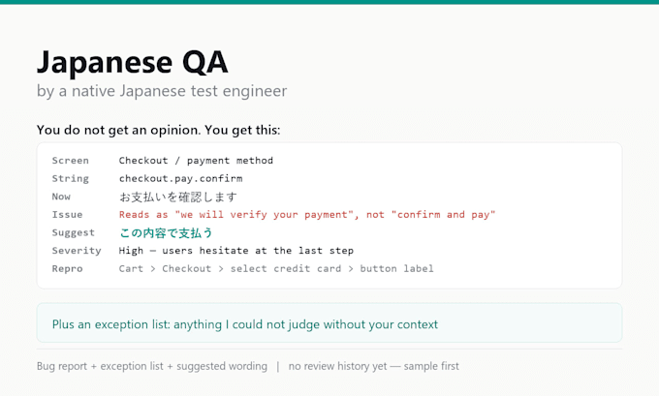Screen dimensions: 659x396
Task: Click the red Issue description text
Action: click(307, 215)
